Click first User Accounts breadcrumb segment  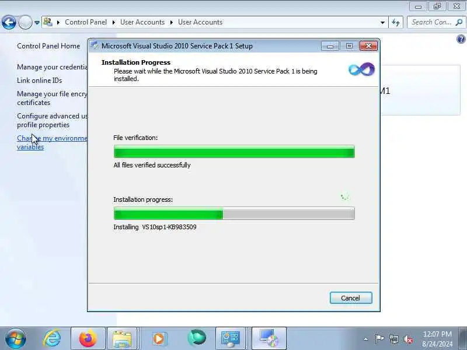pyautogui.click(x=142, y=22)
